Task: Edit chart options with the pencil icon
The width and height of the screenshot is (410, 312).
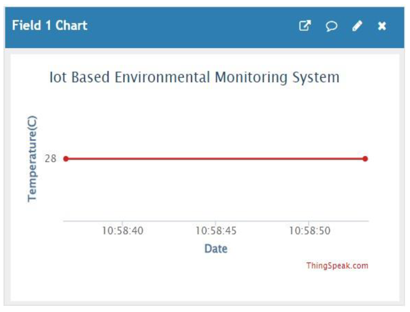Action: pos(357,26)
